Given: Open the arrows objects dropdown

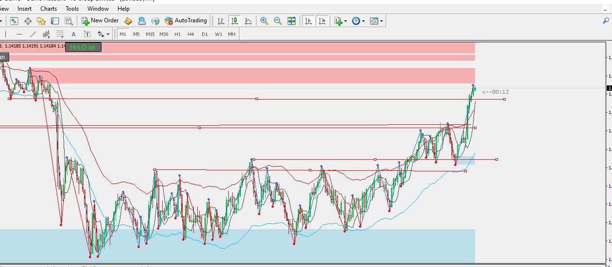Looking at the screenshot, I should (103, 34).
